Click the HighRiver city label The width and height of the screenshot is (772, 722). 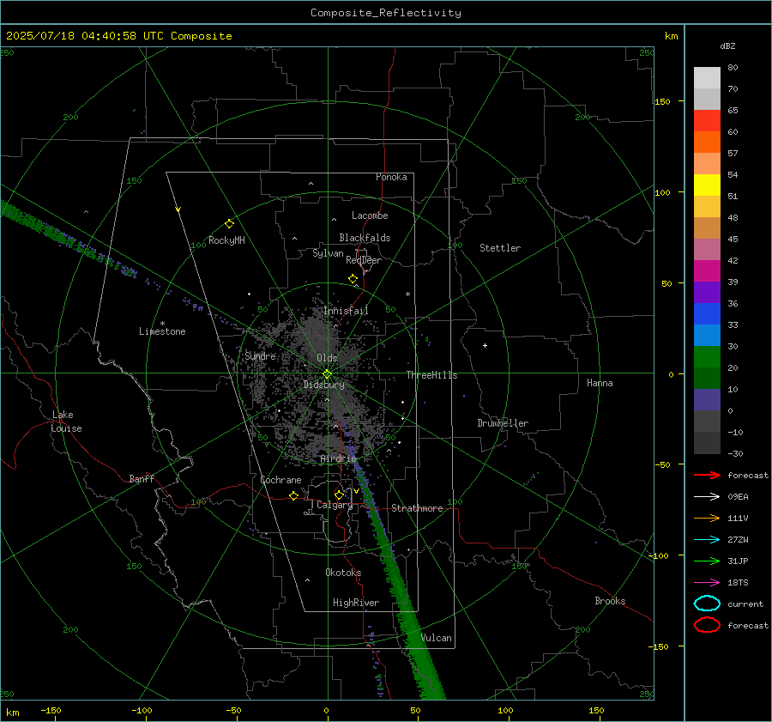coord(356,603)
